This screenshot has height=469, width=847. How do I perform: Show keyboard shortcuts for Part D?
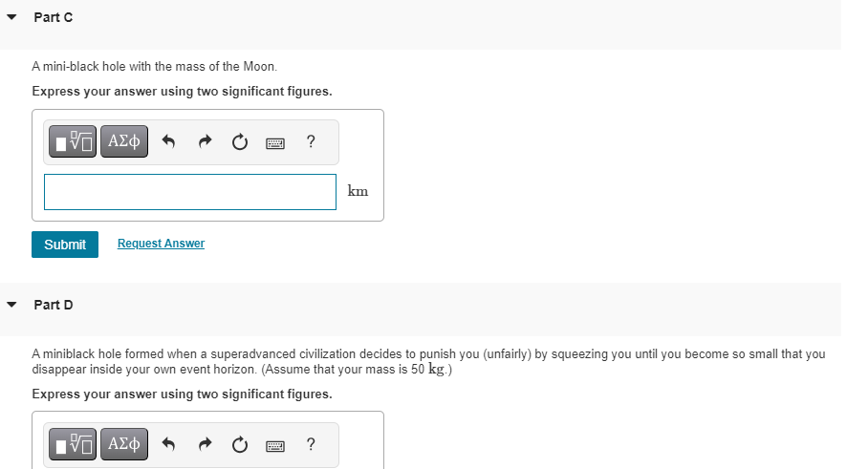click(275, 445)
